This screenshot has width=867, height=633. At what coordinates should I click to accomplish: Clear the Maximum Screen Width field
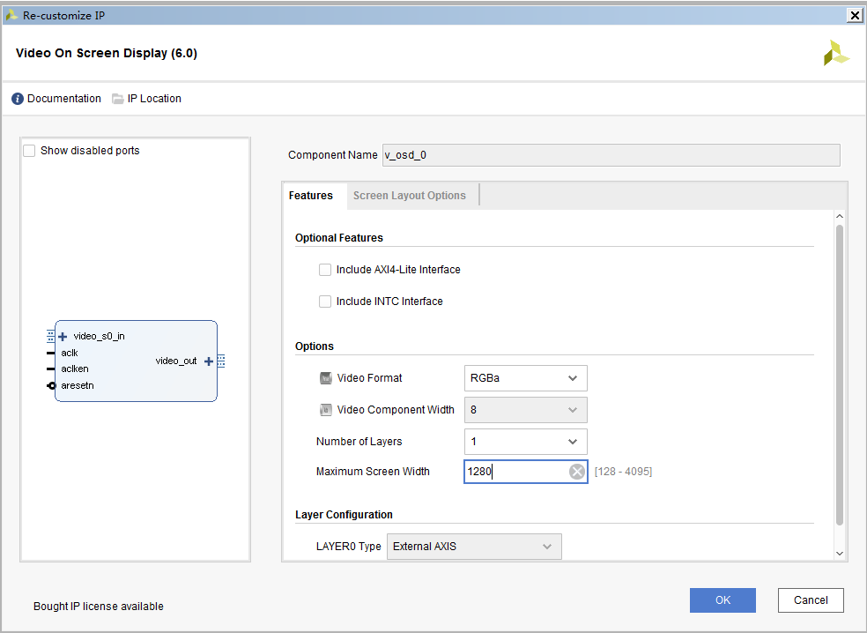(x=577, y=472)
